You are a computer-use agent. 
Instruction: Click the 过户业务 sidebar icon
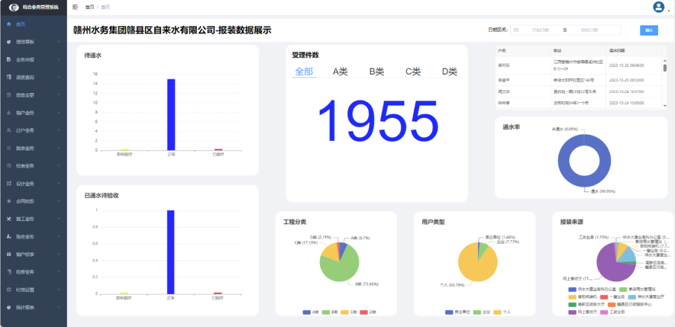click(x=9, y=130)
